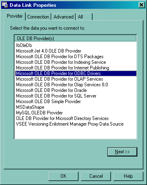Select the provider for ODBC Drivers
This screenshot has width=147, height=185.
tap(76, 73)
